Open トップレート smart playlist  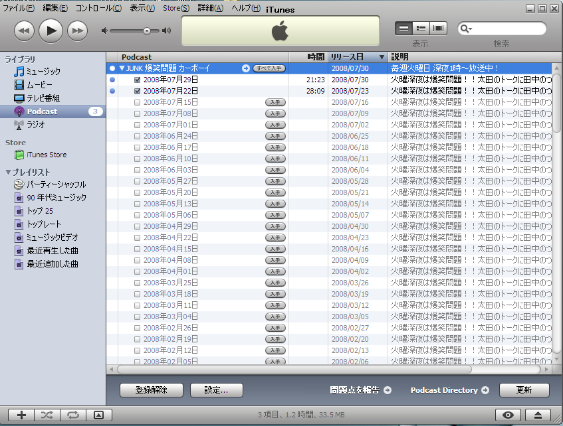point(38,224)
